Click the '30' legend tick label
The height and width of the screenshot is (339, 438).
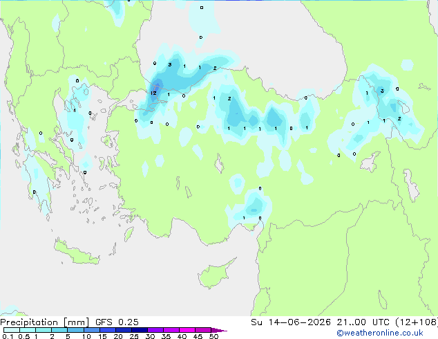tap(150, 336)
